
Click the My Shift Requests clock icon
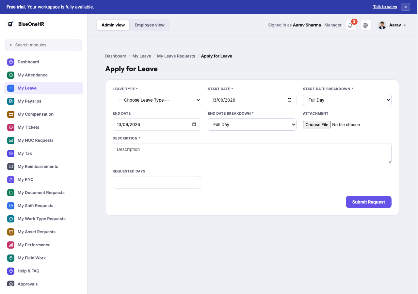(11, 206)
